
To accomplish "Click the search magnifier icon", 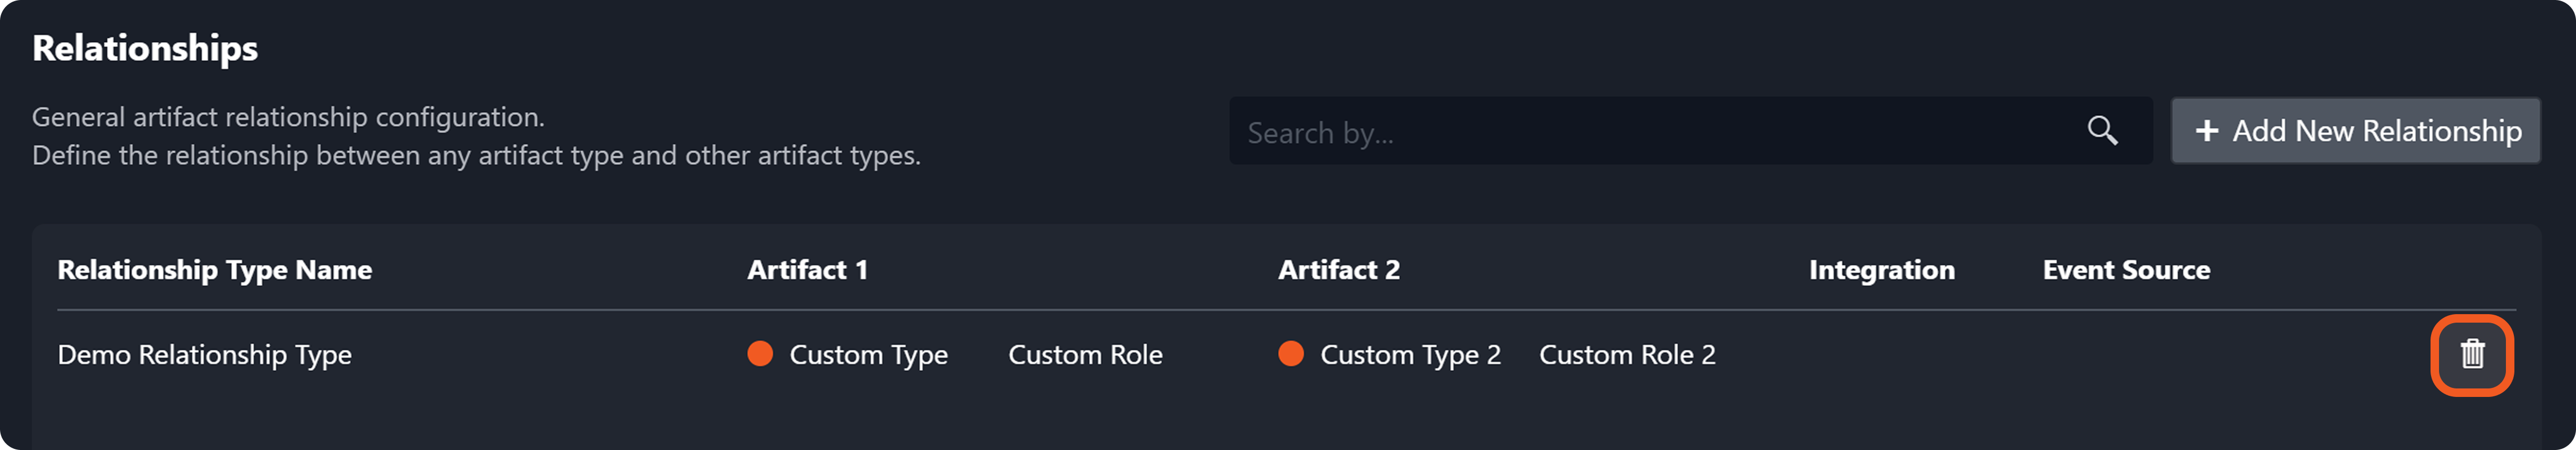I will coord(2102,131).
